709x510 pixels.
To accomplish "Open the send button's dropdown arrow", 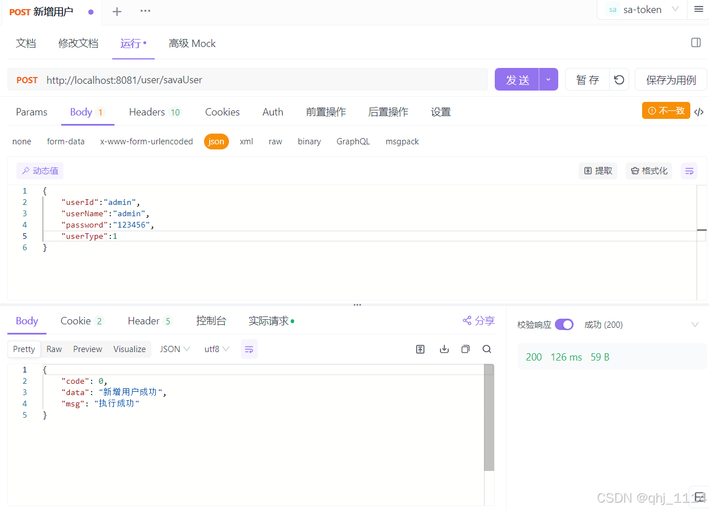I will coord(548,79).
